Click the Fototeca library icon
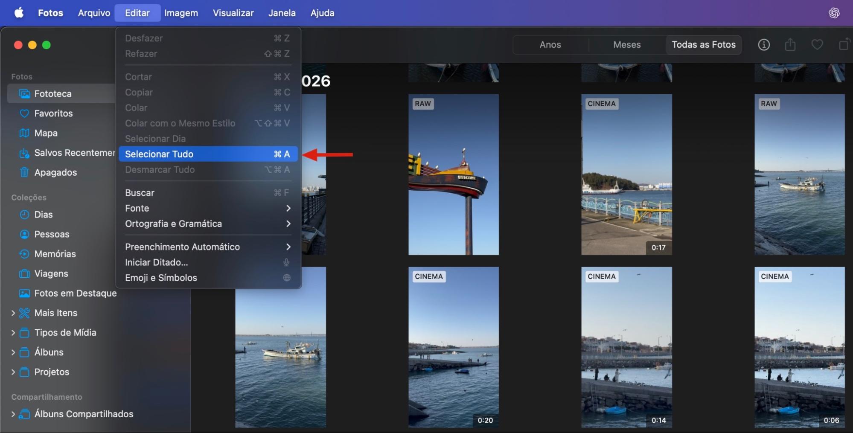The height and width of the screenshot is (433, 853). click(x=25, y=94)
